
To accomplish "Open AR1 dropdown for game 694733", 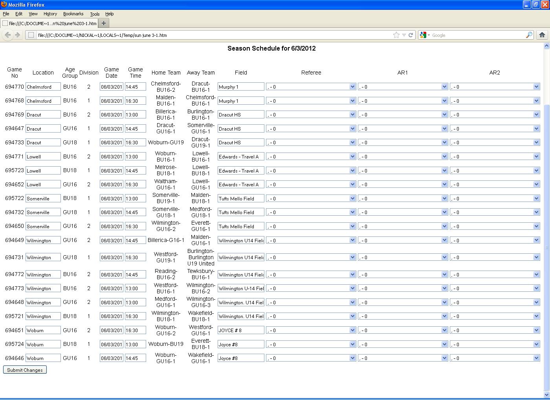I will [403, 142].
